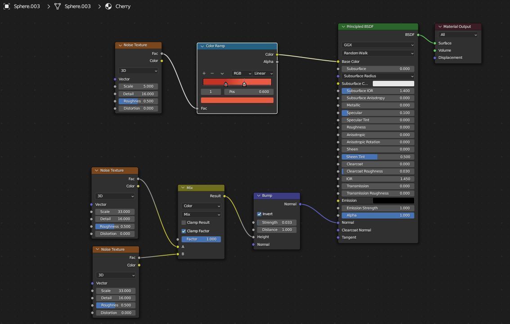Collapse the Noise Texture node wired to Mix A
The width and height of the screenshot is (510, 324).
tap(97, 170)
